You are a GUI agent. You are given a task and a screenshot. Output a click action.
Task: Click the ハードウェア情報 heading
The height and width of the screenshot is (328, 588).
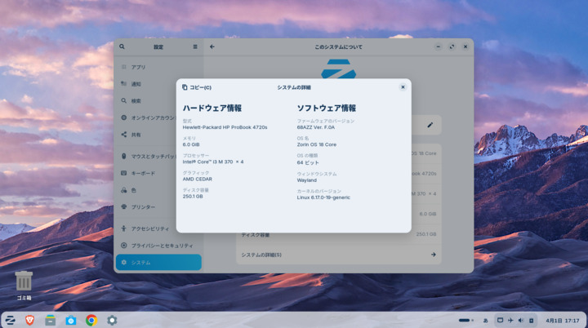point(212,109)
